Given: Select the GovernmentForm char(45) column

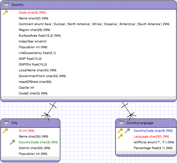Looking at the screenshot, I should (x=42, y=76).
